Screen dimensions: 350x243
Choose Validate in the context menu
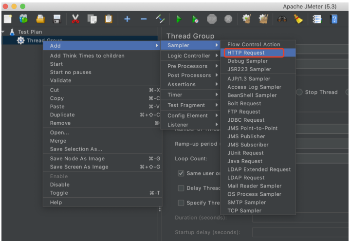[x=102, y=80]
